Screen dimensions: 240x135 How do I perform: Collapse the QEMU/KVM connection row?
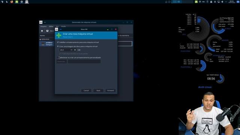pyautogui.click(x=40, y=39)
